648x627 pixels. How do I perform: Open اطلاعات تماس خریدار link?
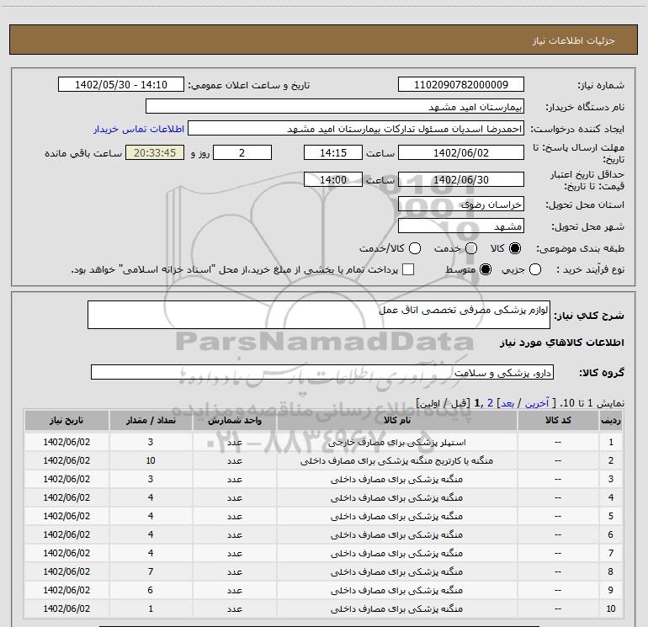tap(139, 129)
